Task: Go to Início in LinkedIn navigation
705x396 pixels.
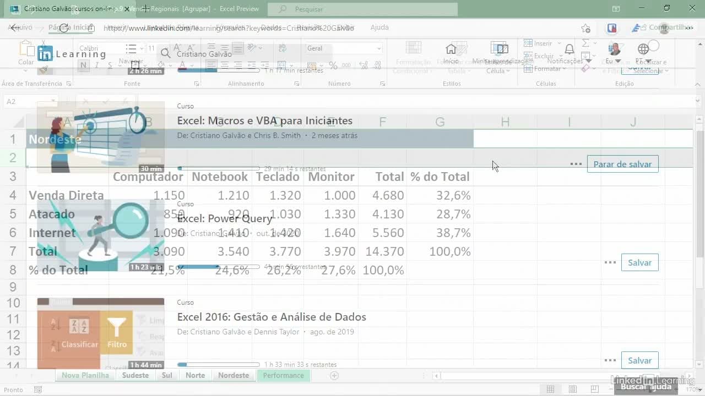Action: point(451,54)
